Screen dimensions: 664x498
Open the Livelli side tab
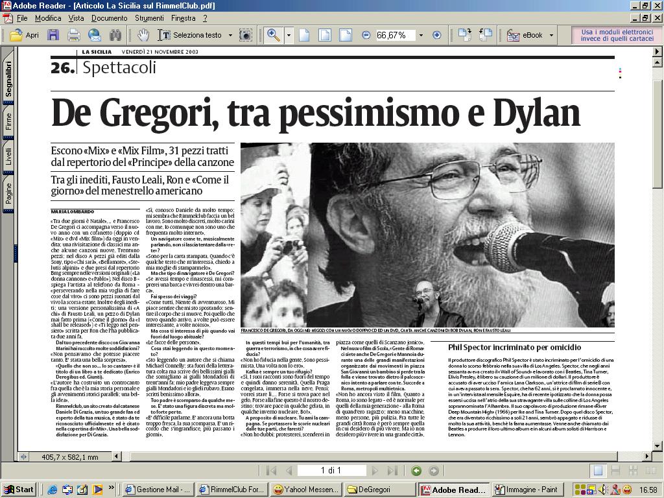pyautogui.click(x=8, y=156)
